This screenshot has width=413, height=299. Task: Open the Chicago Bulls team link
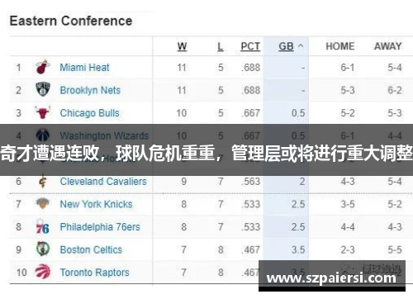click(x=90, y=113)
